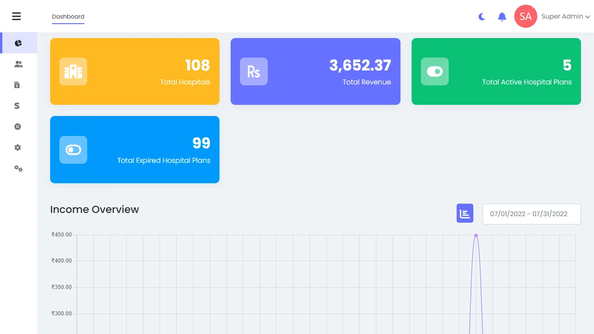The image size is (594, 334).
Task: Click the hospital building icon on yellow card
Action: [x=73, y=71]
